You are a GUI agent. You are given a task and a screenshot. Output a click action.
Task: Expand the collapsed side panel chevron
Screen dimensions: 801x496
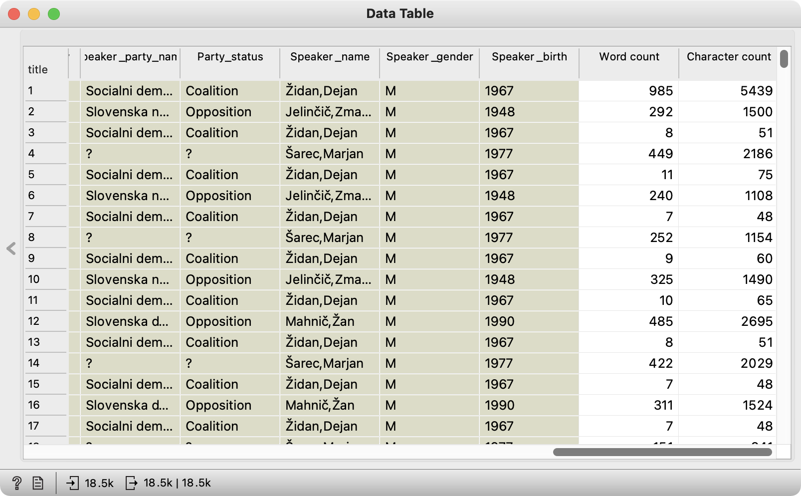pos(11,248)
